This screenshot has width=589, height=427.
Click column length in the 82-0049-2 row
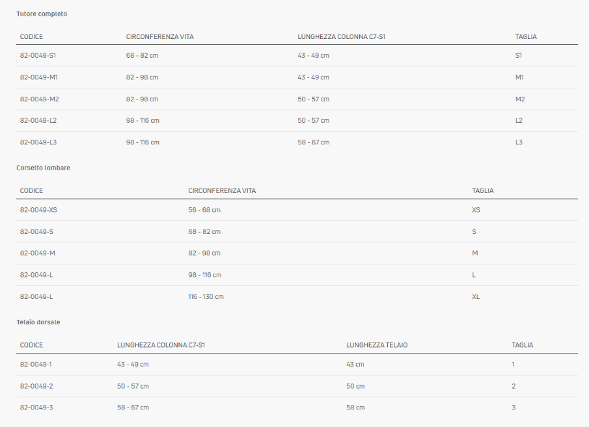click(x=133, y=385)
